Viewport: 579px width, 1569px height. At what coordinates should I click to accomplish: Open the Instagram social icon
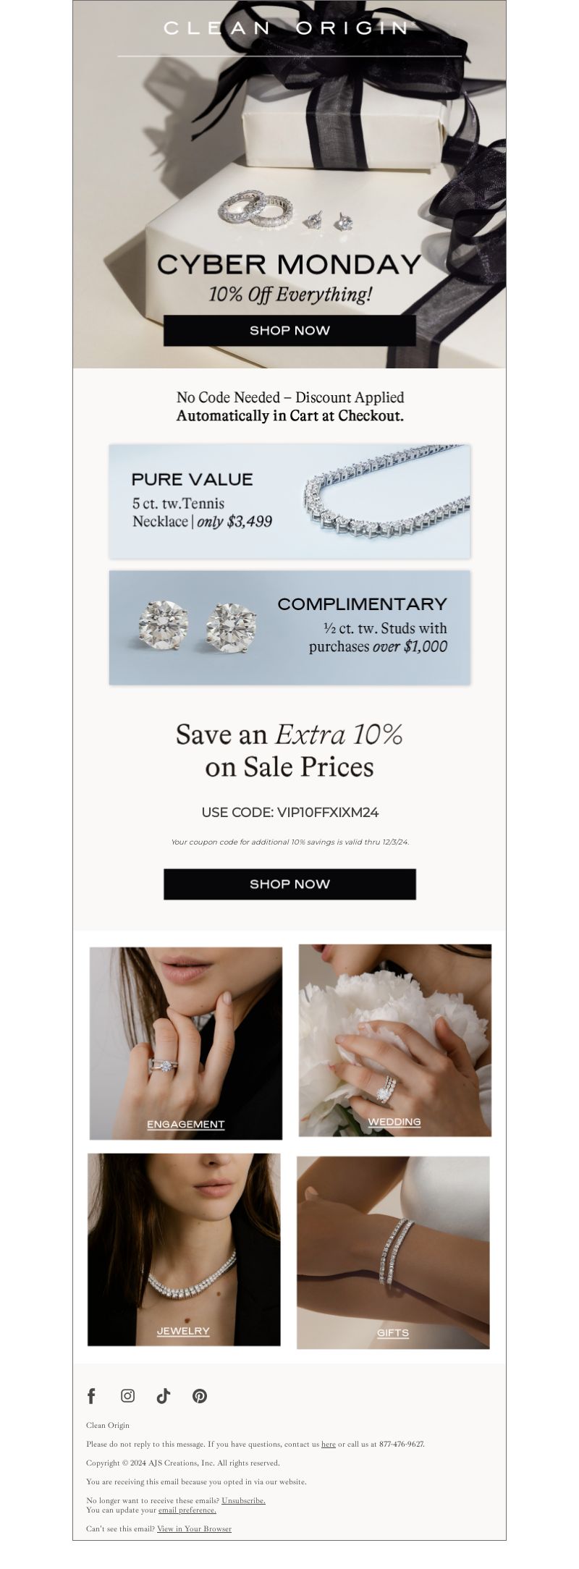tap(127, 1395)
